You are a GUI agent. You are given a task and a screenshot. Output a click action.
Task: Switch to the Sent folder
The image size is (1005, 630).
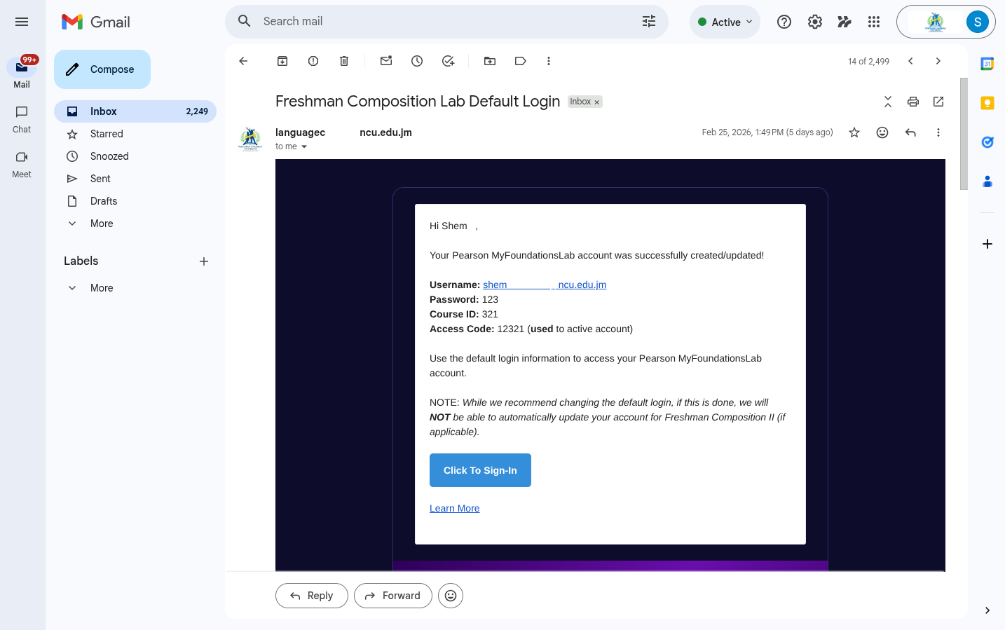click(100, 179)
